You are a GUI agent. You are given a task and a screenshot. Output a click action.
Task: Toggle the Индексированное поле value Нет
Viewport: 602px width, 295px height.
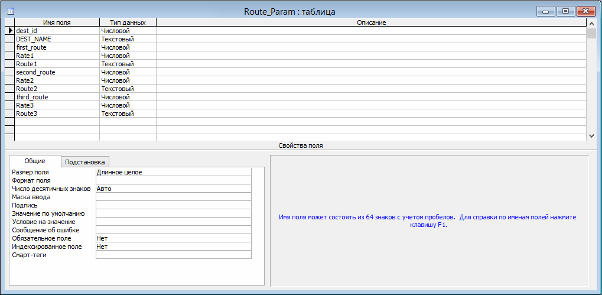[173, 247]
